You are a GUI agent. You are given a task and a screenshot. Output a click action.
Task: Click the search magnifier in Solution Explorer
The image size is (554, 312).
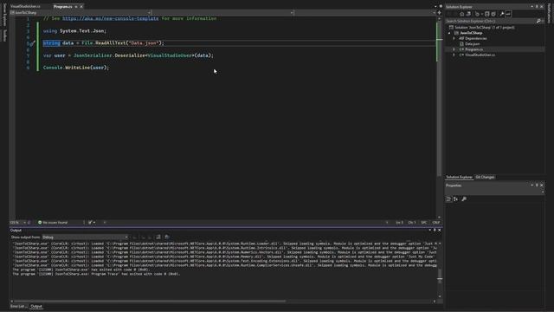[x=538, y=21]
